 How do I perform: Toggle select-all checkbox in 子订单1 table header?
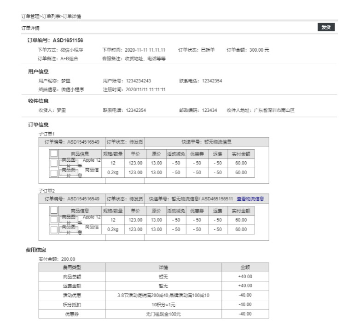click(x=54, y=153)
